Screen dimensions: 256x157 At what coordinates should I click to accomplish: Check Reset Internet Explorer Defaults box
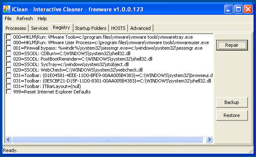click(x=8, y=92)
